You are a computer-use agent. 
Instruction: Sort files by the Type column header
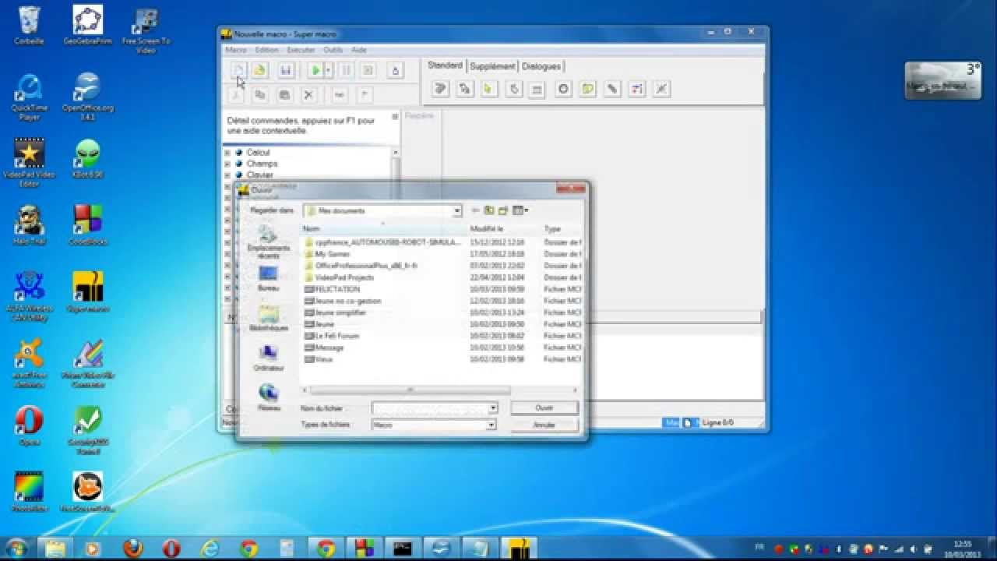(x=561, y=229)
